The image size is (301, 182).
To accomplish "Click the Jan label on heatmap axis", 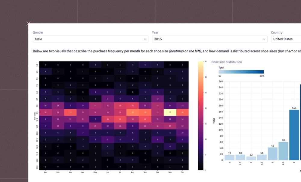I will (45, 172).
